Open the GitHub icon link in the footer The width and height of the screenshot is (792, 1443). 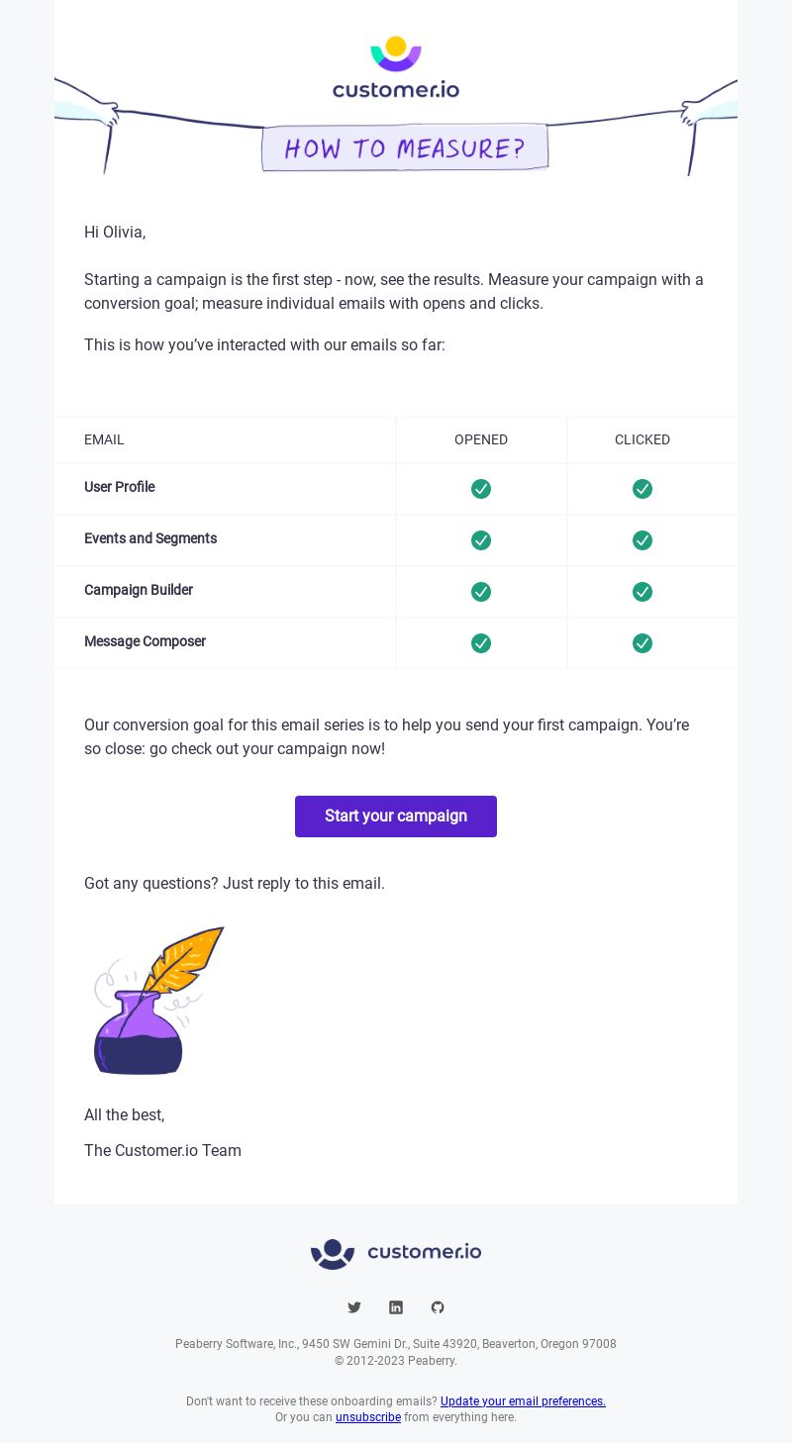[x=438, y=1307]
